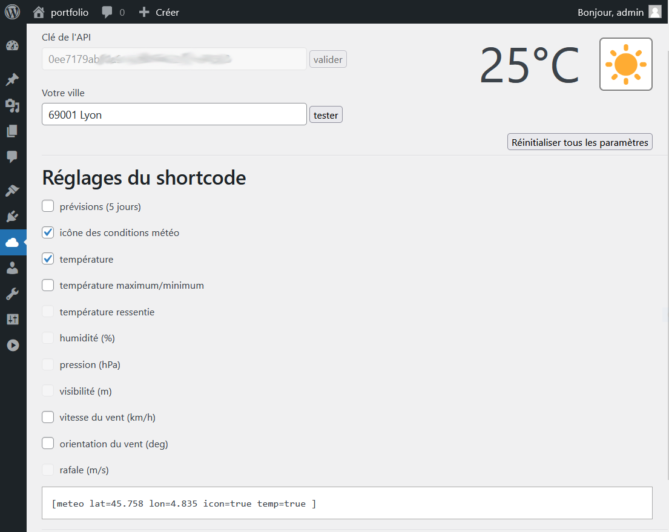Click Réinitialiser tous les paramètres
This screenshot has height=532, width=669.
pos(579,142)
